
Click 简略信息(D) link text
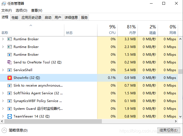pyautogui.click(x=18, y=130)
